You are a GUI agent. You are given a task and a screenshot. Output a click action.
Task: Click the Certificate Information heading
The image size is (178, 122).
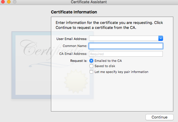[x=74, y=12]
